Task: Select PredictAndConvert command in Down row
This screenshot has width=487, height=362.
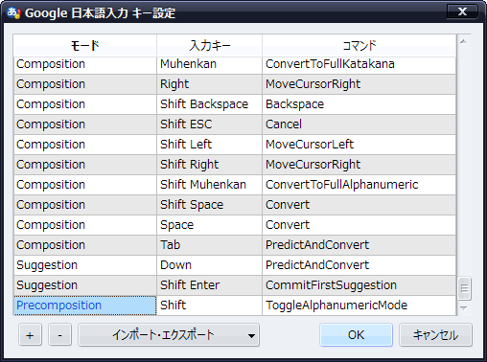Action: 359,265
